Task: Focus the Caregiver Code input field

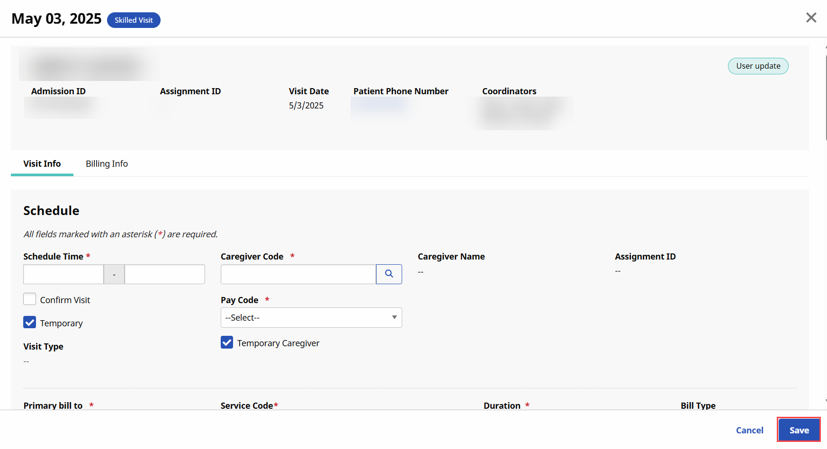Action: (298, 274)
